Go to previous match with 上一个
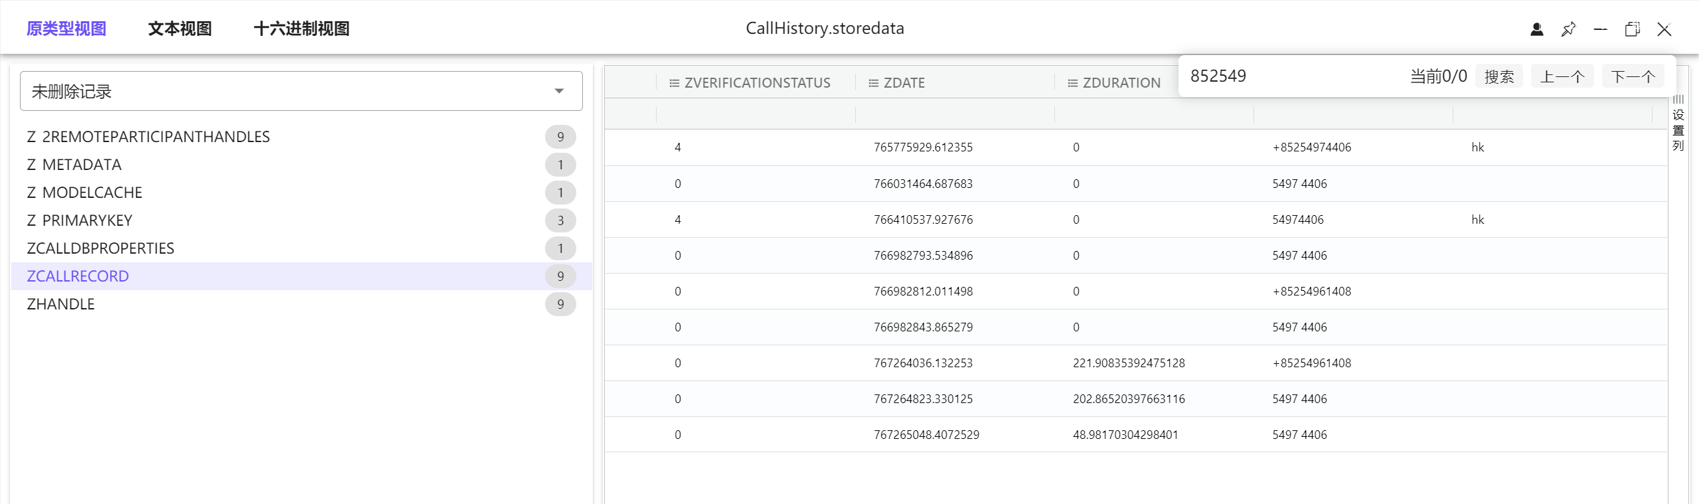The width and height of the screenshot is (1699, 504). [1562, 76]
